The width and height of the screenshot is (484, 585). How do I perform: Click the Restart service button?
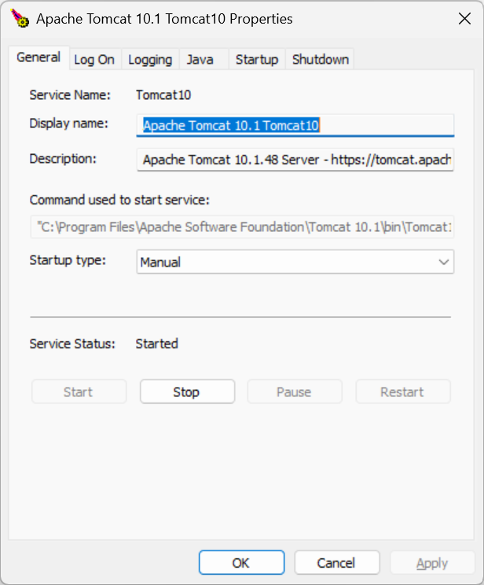click(402, 392)
